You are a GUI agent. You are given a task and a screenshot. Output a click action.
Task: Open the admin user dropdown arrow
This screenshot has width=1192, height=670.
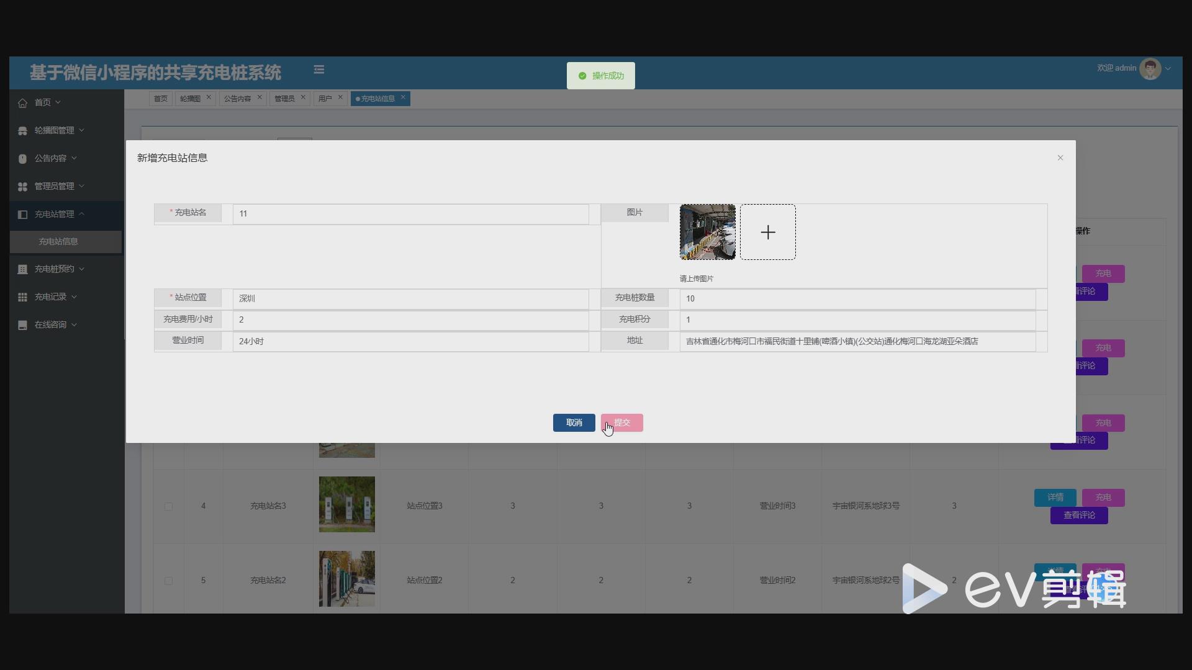(1168, 69)
